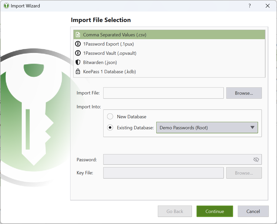Select the Existing Database radio button
The image size is (277, 224).
coord(110,127)
